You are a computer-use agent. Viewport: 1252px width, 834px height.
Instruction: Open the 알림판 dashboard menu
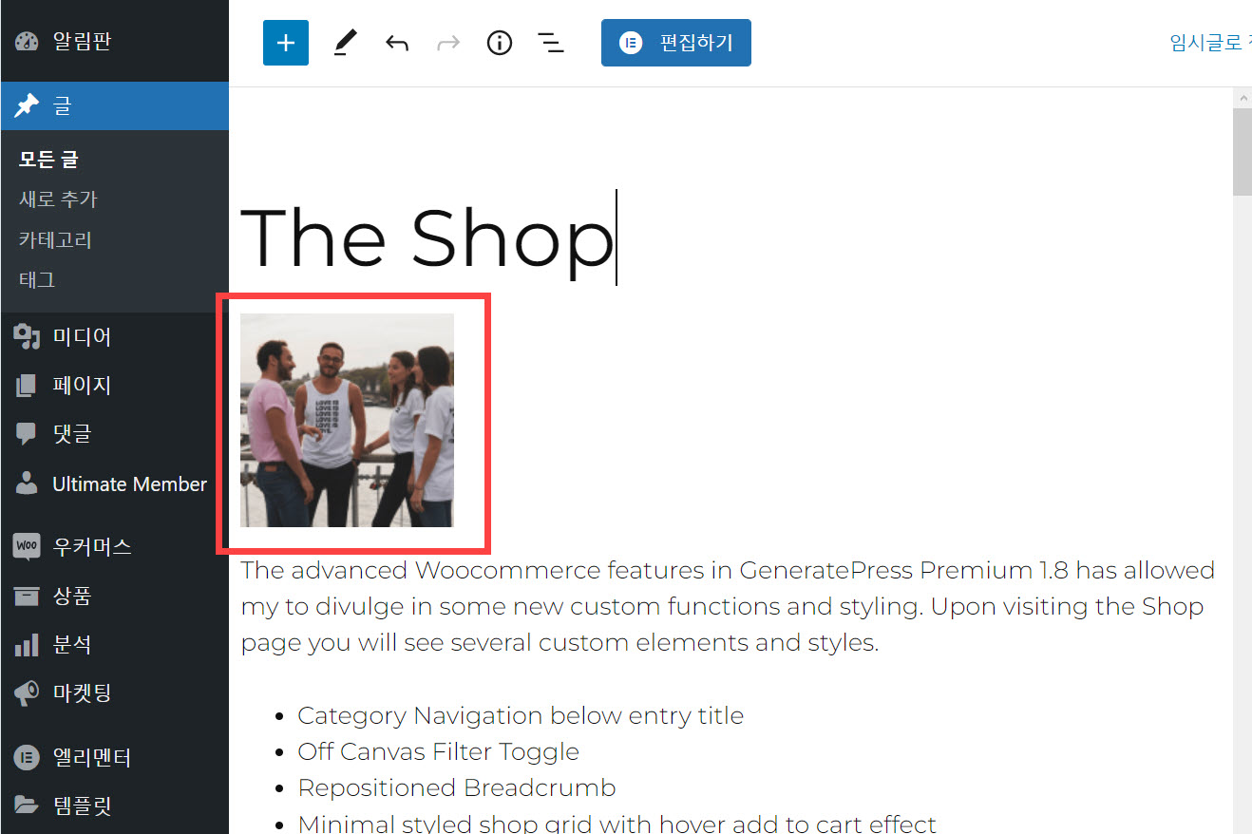(114, 42)
